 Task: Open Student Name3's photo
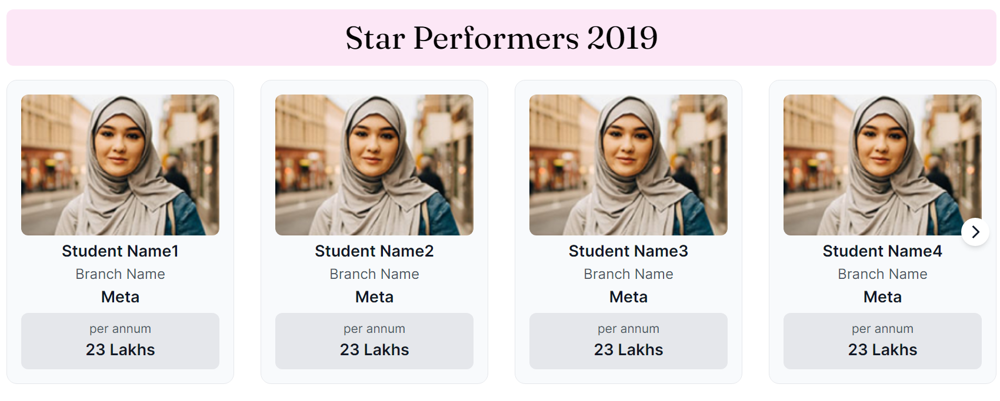tap(628, 164)
